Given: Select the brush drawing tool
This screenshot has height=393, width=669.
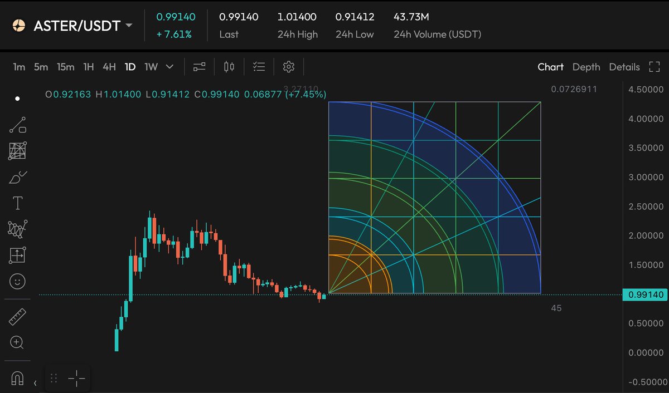Looking at the screenshot, I should [17, 176].
